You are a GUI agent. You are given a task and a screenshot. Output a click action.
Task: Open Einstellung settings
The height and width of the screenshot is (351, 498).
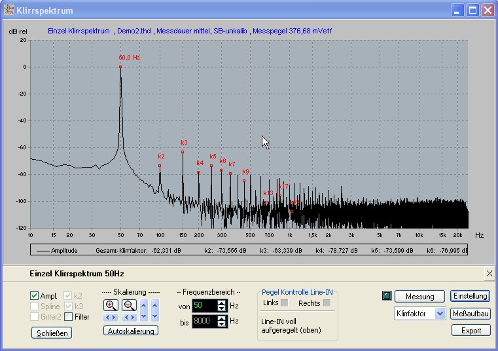[x=471, y=297]
